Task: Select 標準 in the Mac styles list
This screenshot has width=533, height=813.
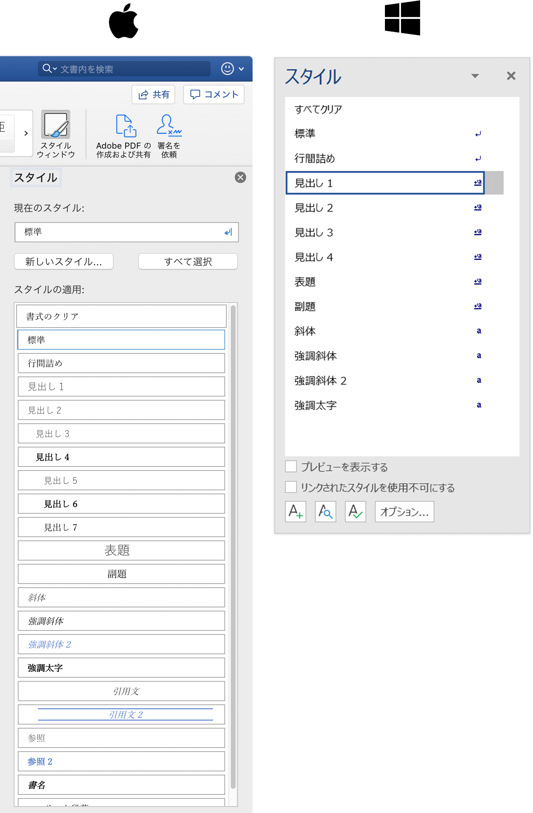Action: tap(121, 340)
